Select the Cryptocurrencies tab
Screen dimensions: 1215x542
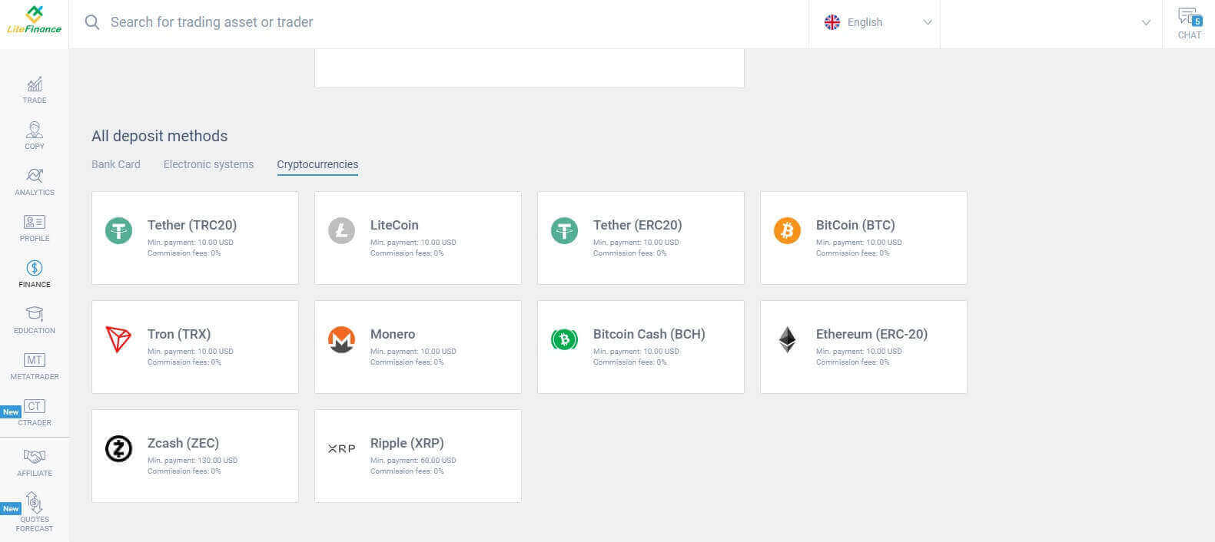317,164
